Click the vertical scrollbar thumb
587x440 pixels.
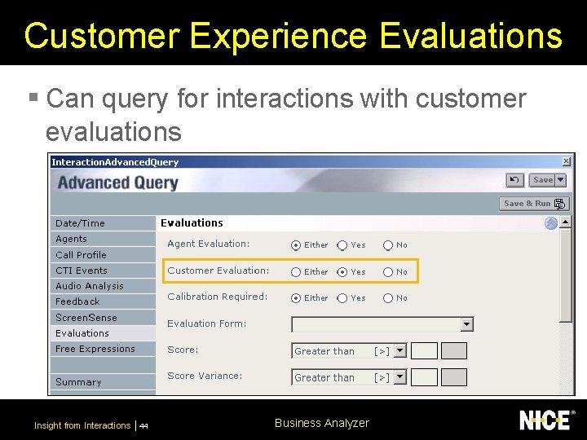pyautogui.click(x=565, y=275)
